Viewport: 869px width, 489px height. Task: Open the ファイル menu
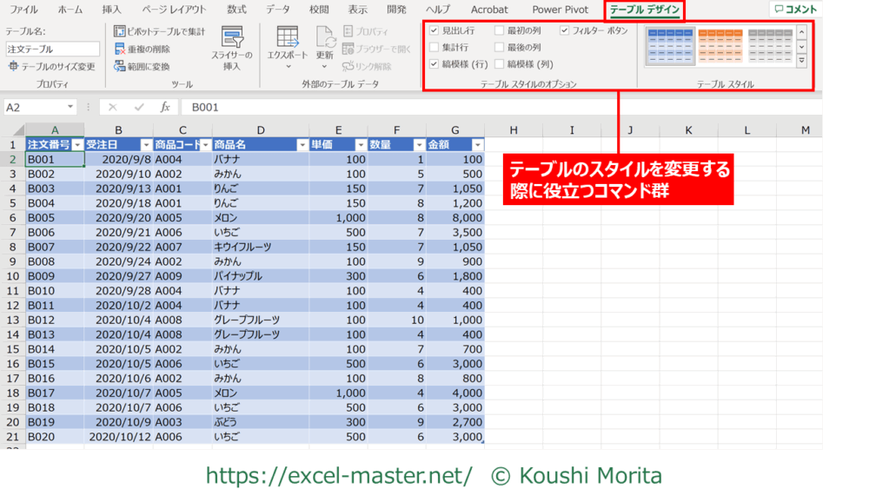click(x=23, y=10)
